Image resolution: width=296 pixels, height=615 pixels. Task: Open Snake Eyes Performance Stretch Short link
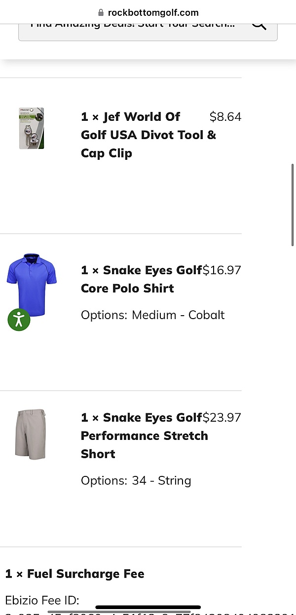point(144,435)
